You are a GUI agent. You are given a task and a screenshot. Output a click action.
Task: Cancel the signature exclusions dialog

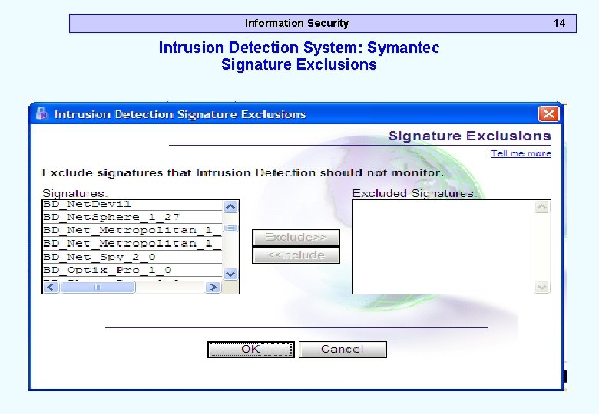tap(343, 349)
